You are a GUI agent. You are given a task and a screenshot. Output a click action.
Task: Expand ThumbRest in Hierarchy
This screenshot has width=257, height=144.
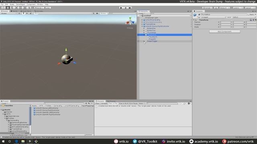pyautogui.click(x=144, y=33)
